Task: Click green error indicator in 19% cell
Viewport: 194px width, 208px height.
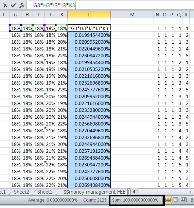Action: point(45,60)
